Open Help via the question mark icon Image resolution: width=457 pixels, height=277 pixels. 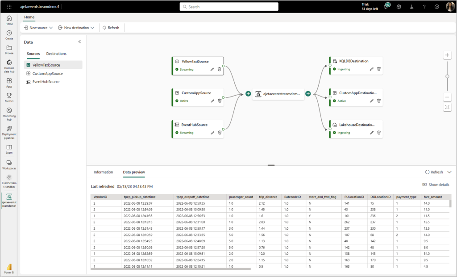(424, 6)
